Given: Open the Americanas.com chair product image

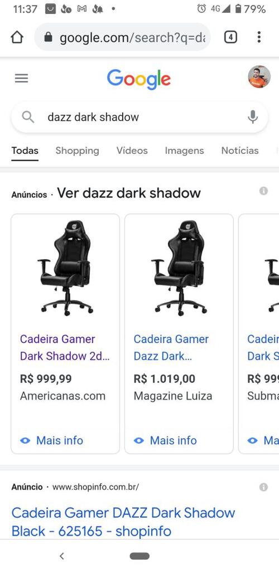Looking at the screenshot, I should click(65, 268).
